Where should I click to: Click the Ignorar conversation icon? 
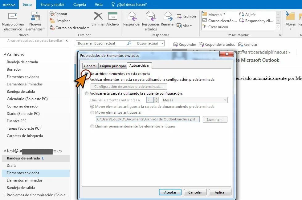52,14
